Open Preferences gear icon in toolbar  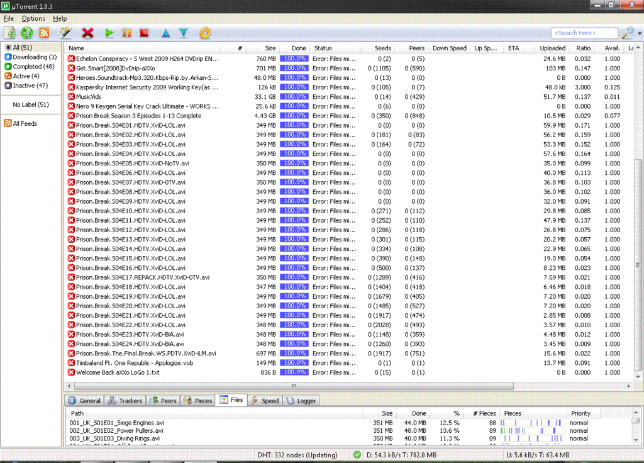point(205,33)
